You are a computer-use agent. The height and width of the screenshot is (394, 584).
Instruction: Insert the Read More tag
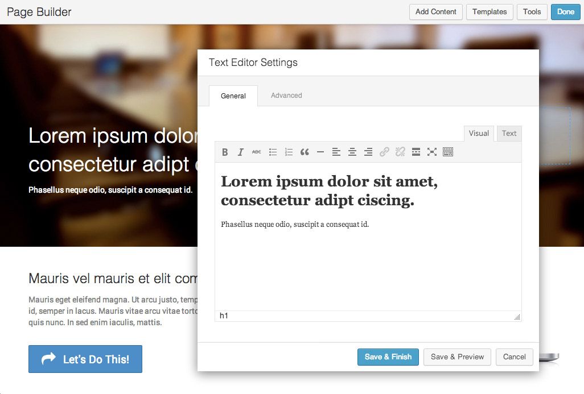[416, 152]
